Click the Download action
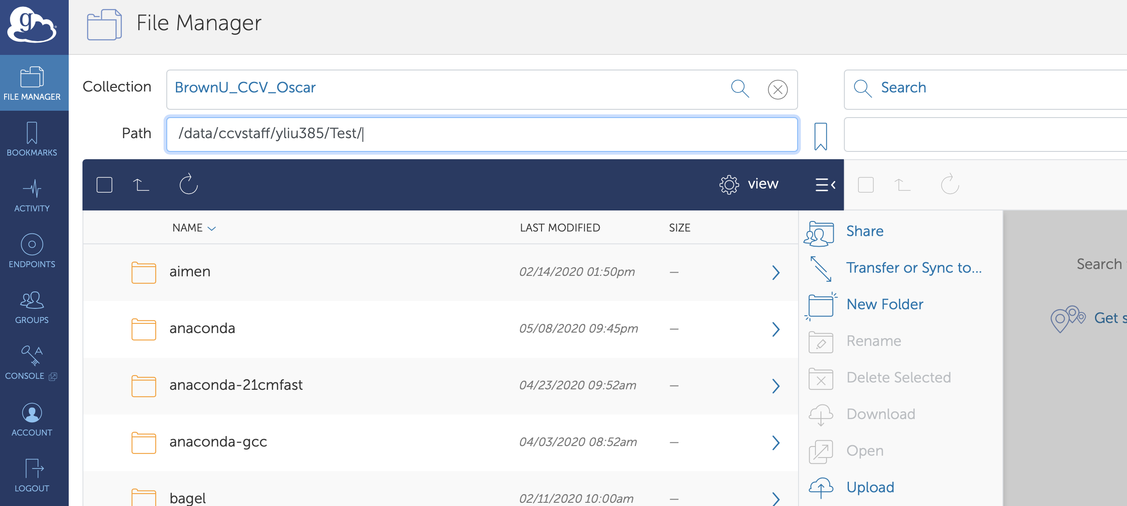This screenshot has height=506, width=1127. pos(862,414)
